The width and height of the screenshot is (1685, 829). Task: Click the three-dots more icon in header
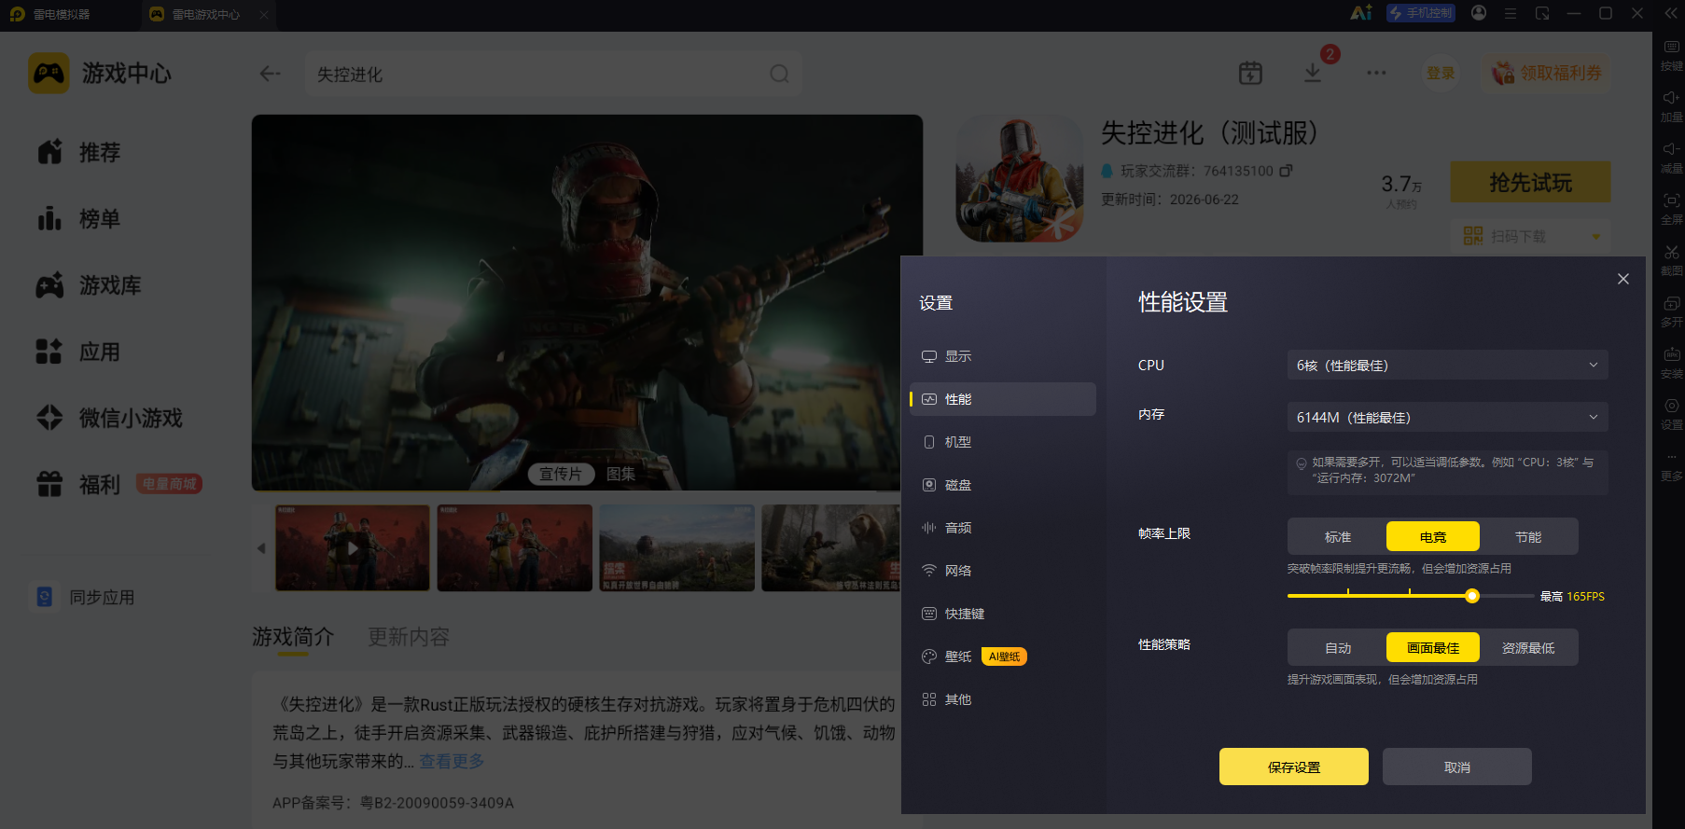1376,73
